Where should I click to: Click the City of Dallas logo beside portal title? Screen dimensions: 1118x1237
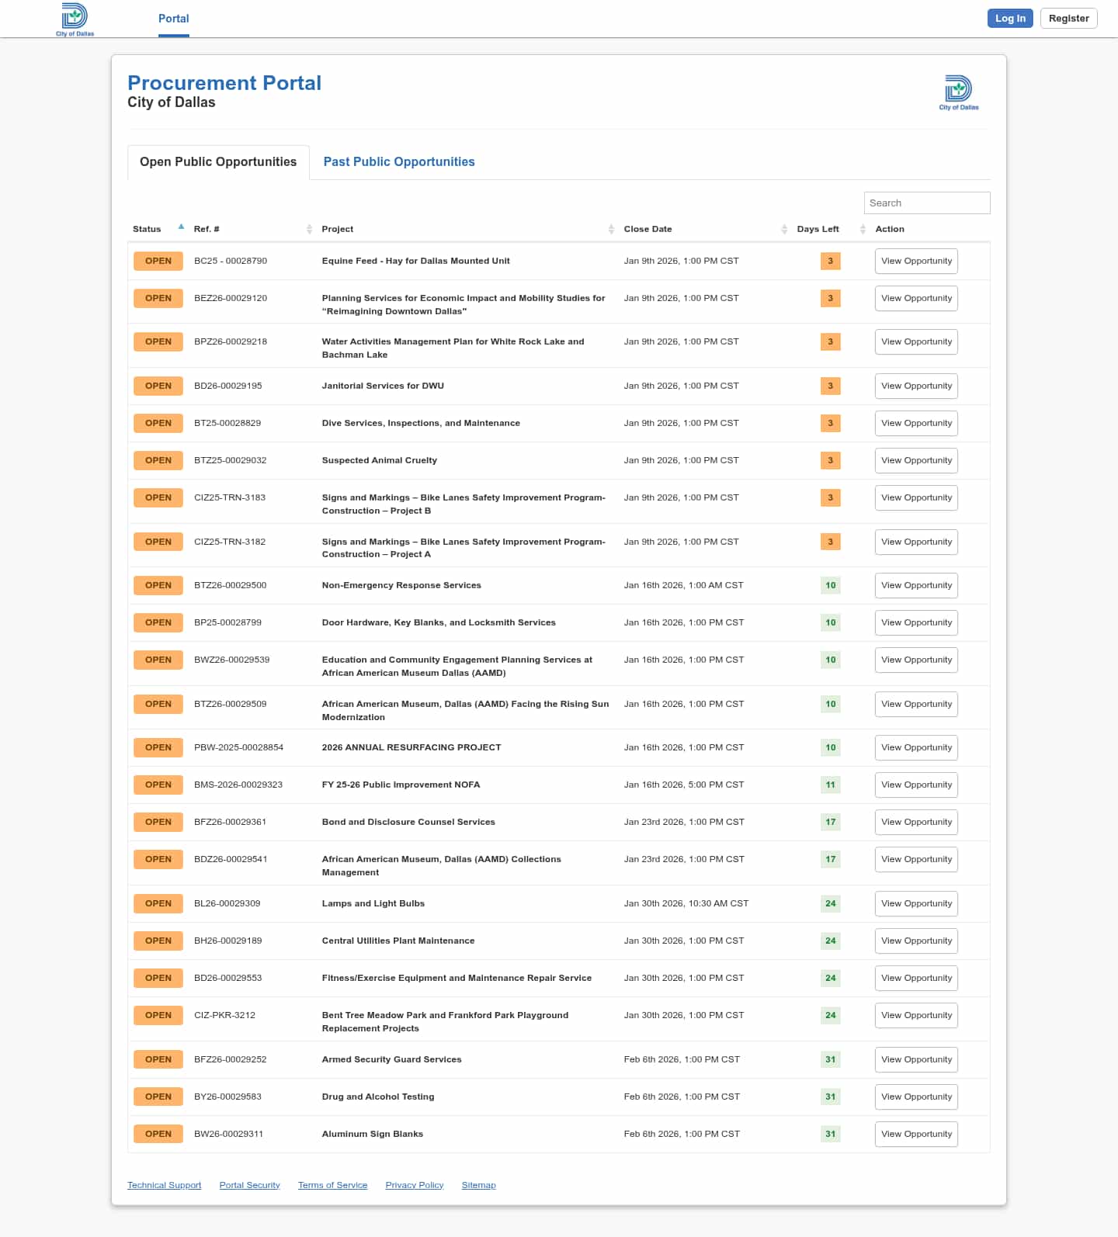coord(958,92)
